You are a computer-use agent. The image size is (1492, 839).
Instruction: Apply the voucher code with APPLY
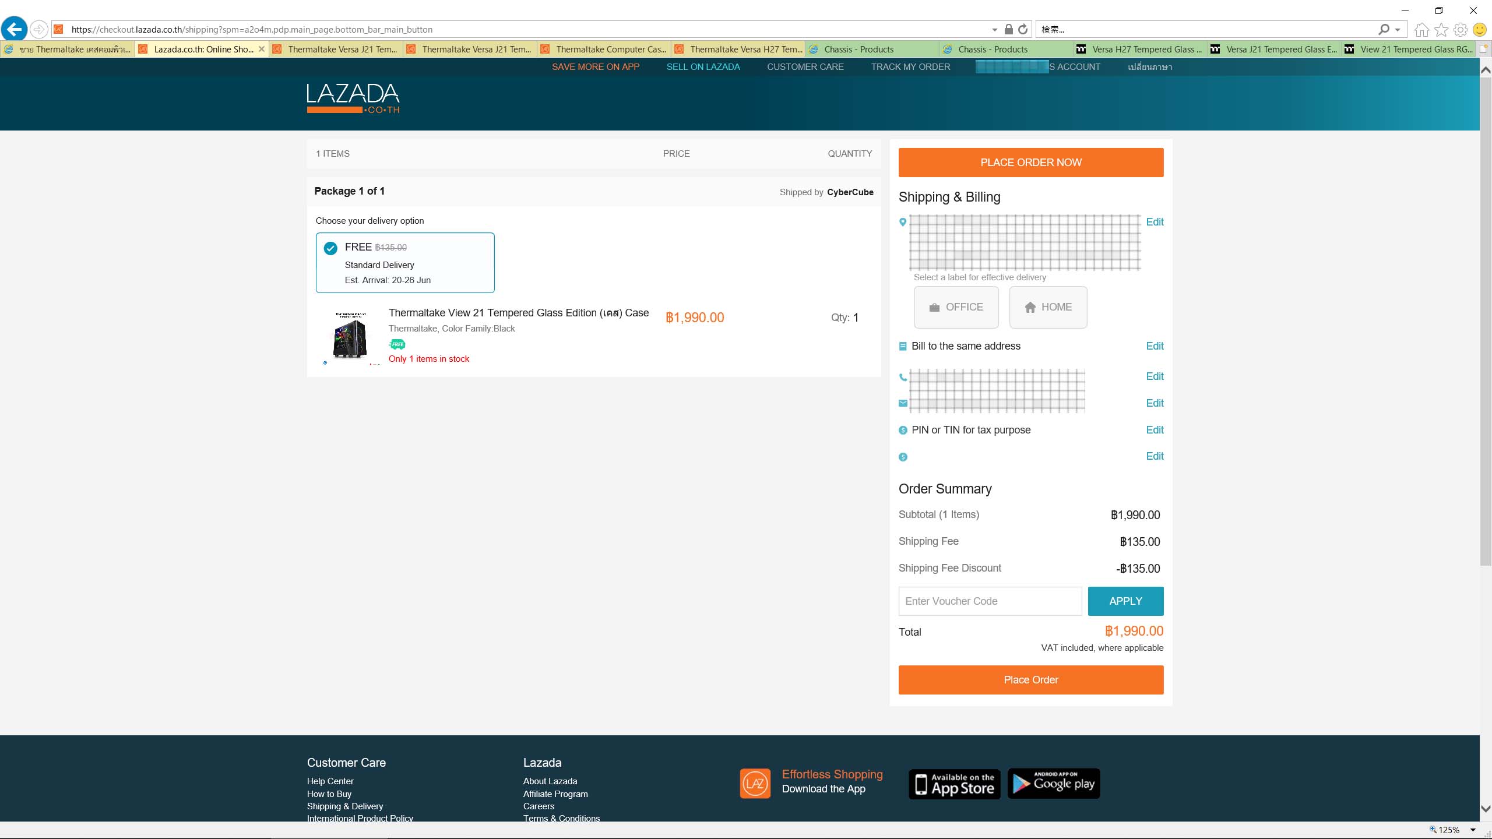pyautogui.click(x=1125, y=601)
